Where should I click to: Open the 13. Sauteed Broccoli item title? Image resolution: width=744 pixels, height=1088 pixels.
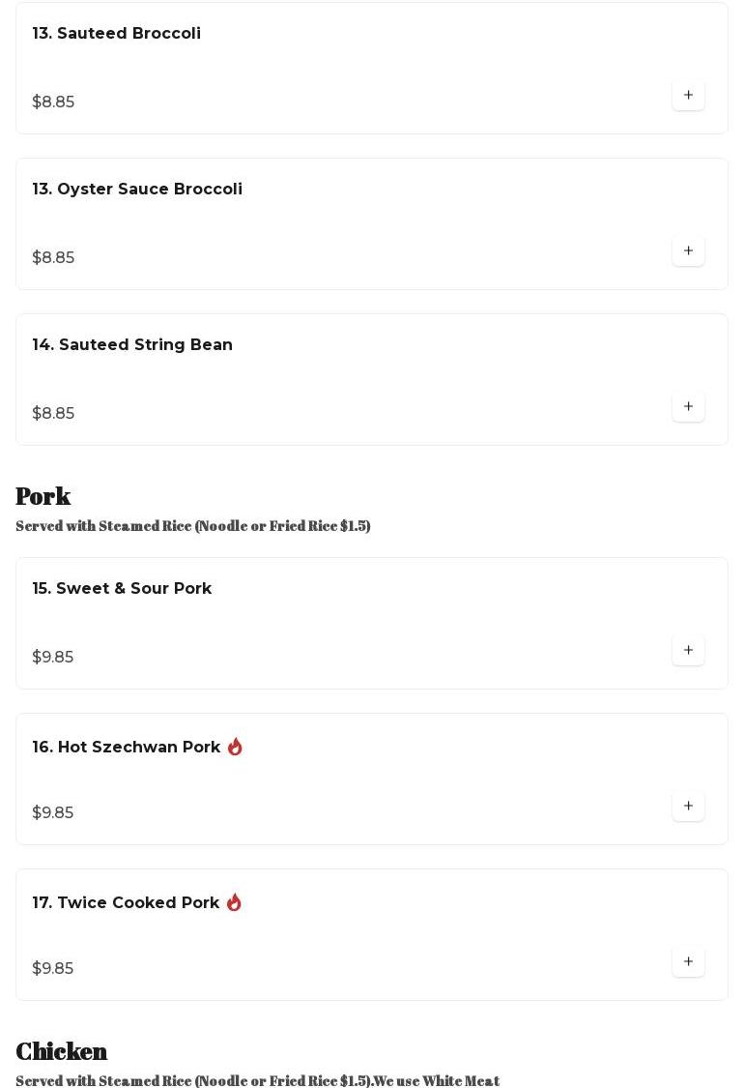(117, 34)
